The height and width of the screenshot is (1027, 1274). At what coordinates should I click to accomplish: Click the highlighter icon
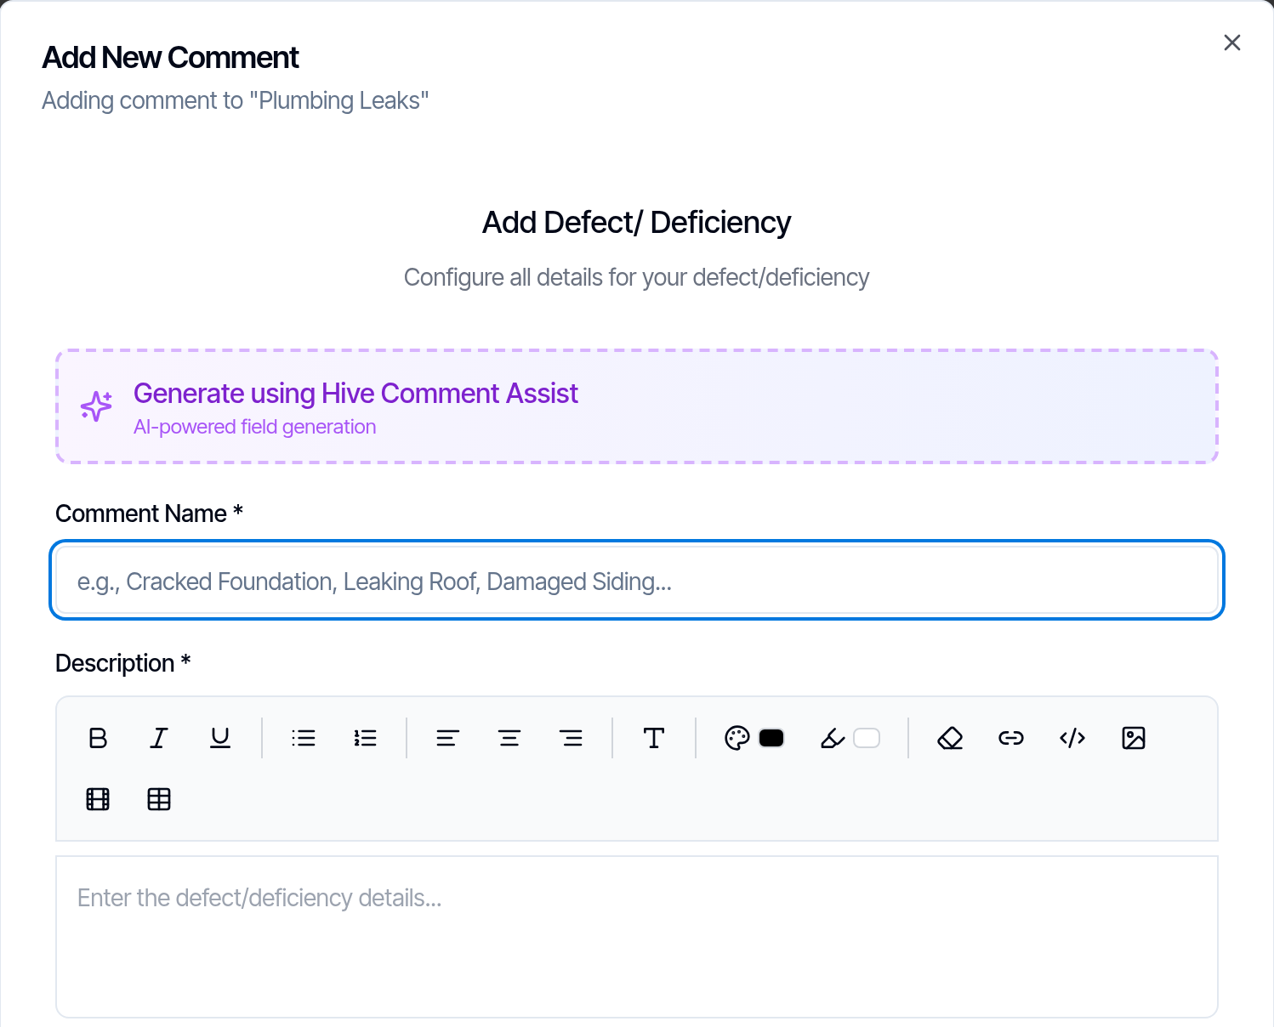point(833,738)
